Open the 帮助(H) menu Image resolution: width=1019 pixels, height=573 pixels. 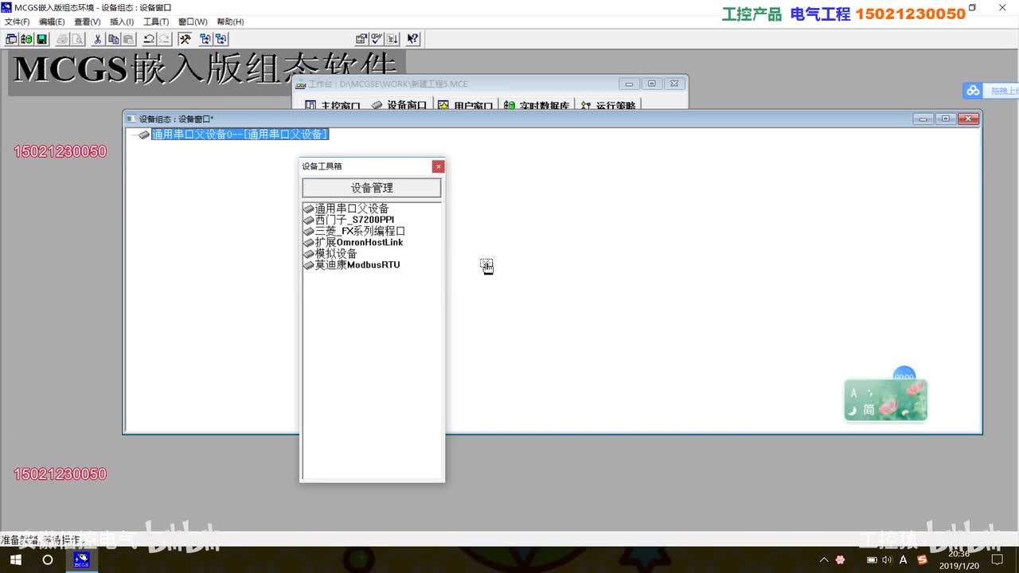pos(230,22)
